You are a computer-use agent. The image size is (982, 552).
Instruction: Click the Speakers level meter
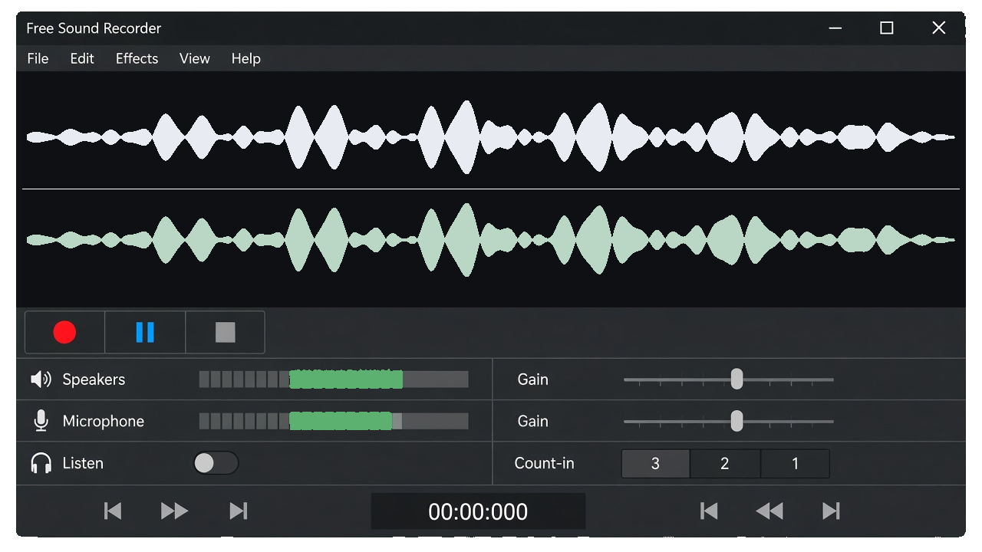click(x=334, y=379)
